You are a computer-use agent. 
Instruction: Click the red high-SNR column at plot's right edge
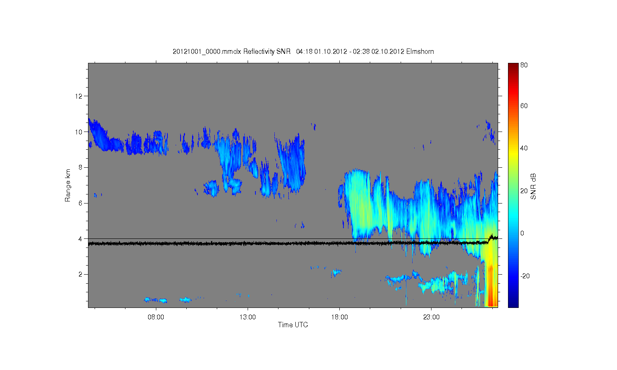pyautogui.click(x=491, y=286)
